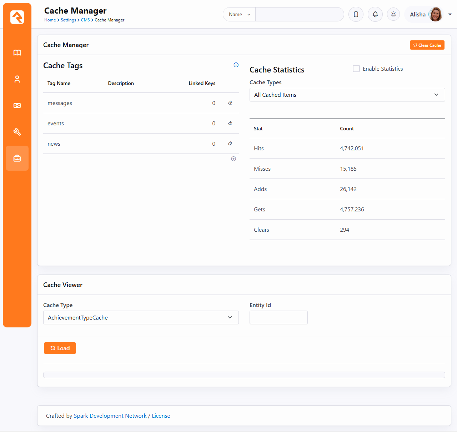The height and width of the screenshot is (432, 457).
Task: Open the AchievementTypeCache Cache Type dropdown
Action: (x=141, y=317)
